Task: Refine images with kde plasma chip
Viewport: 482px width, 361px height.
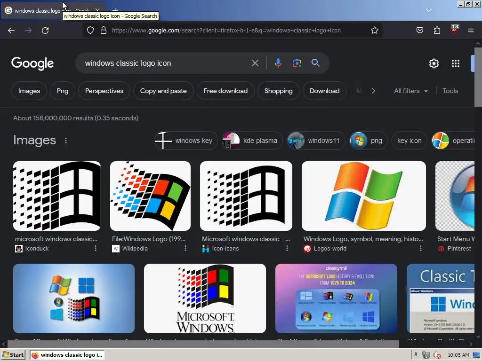Action: [252, 141]
